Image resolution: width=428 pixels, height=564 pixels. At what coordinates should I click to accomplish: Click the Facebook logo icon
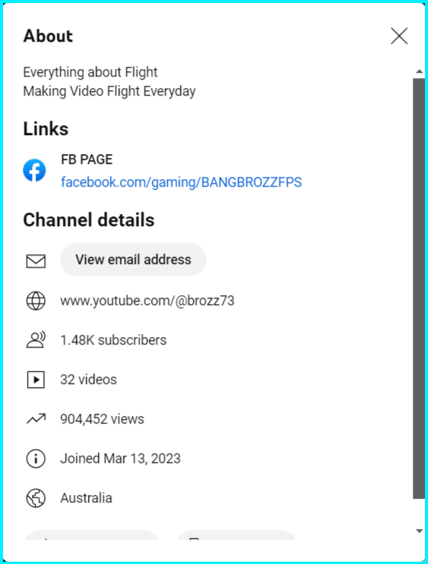pos(34,170)
